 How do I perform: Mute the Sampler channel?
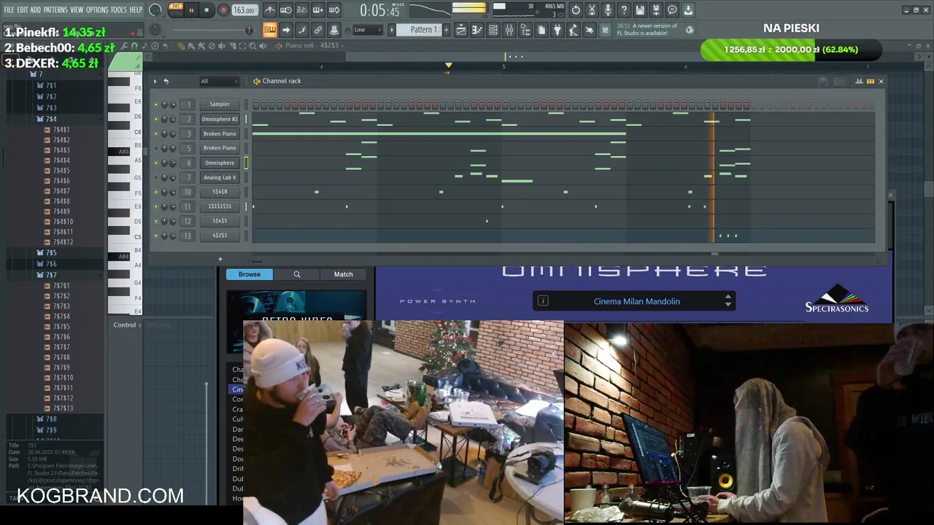(155, 104)
